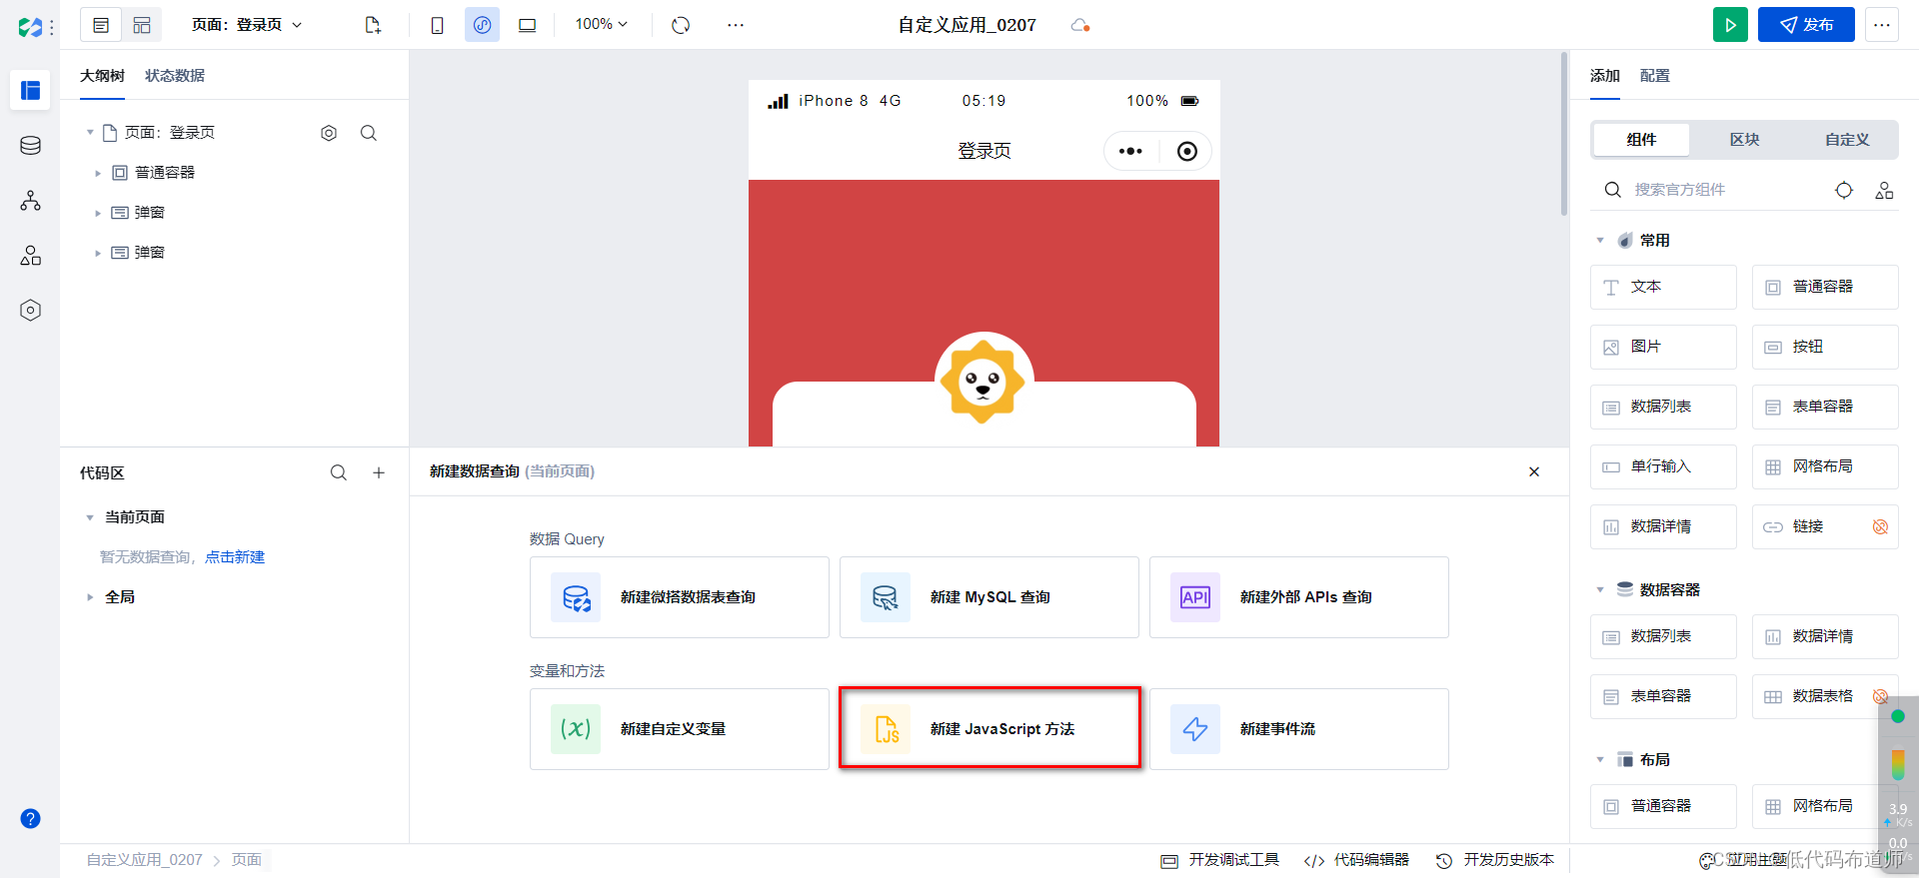Open 开发调试工具 in bottom bar
This screenshot has height=878, width=1919.
1220,860
